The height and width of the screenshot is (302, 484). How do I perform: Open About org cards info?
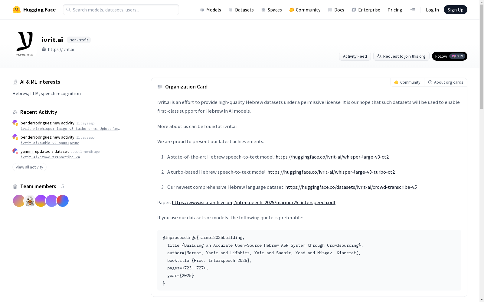[x=446, y=82]
